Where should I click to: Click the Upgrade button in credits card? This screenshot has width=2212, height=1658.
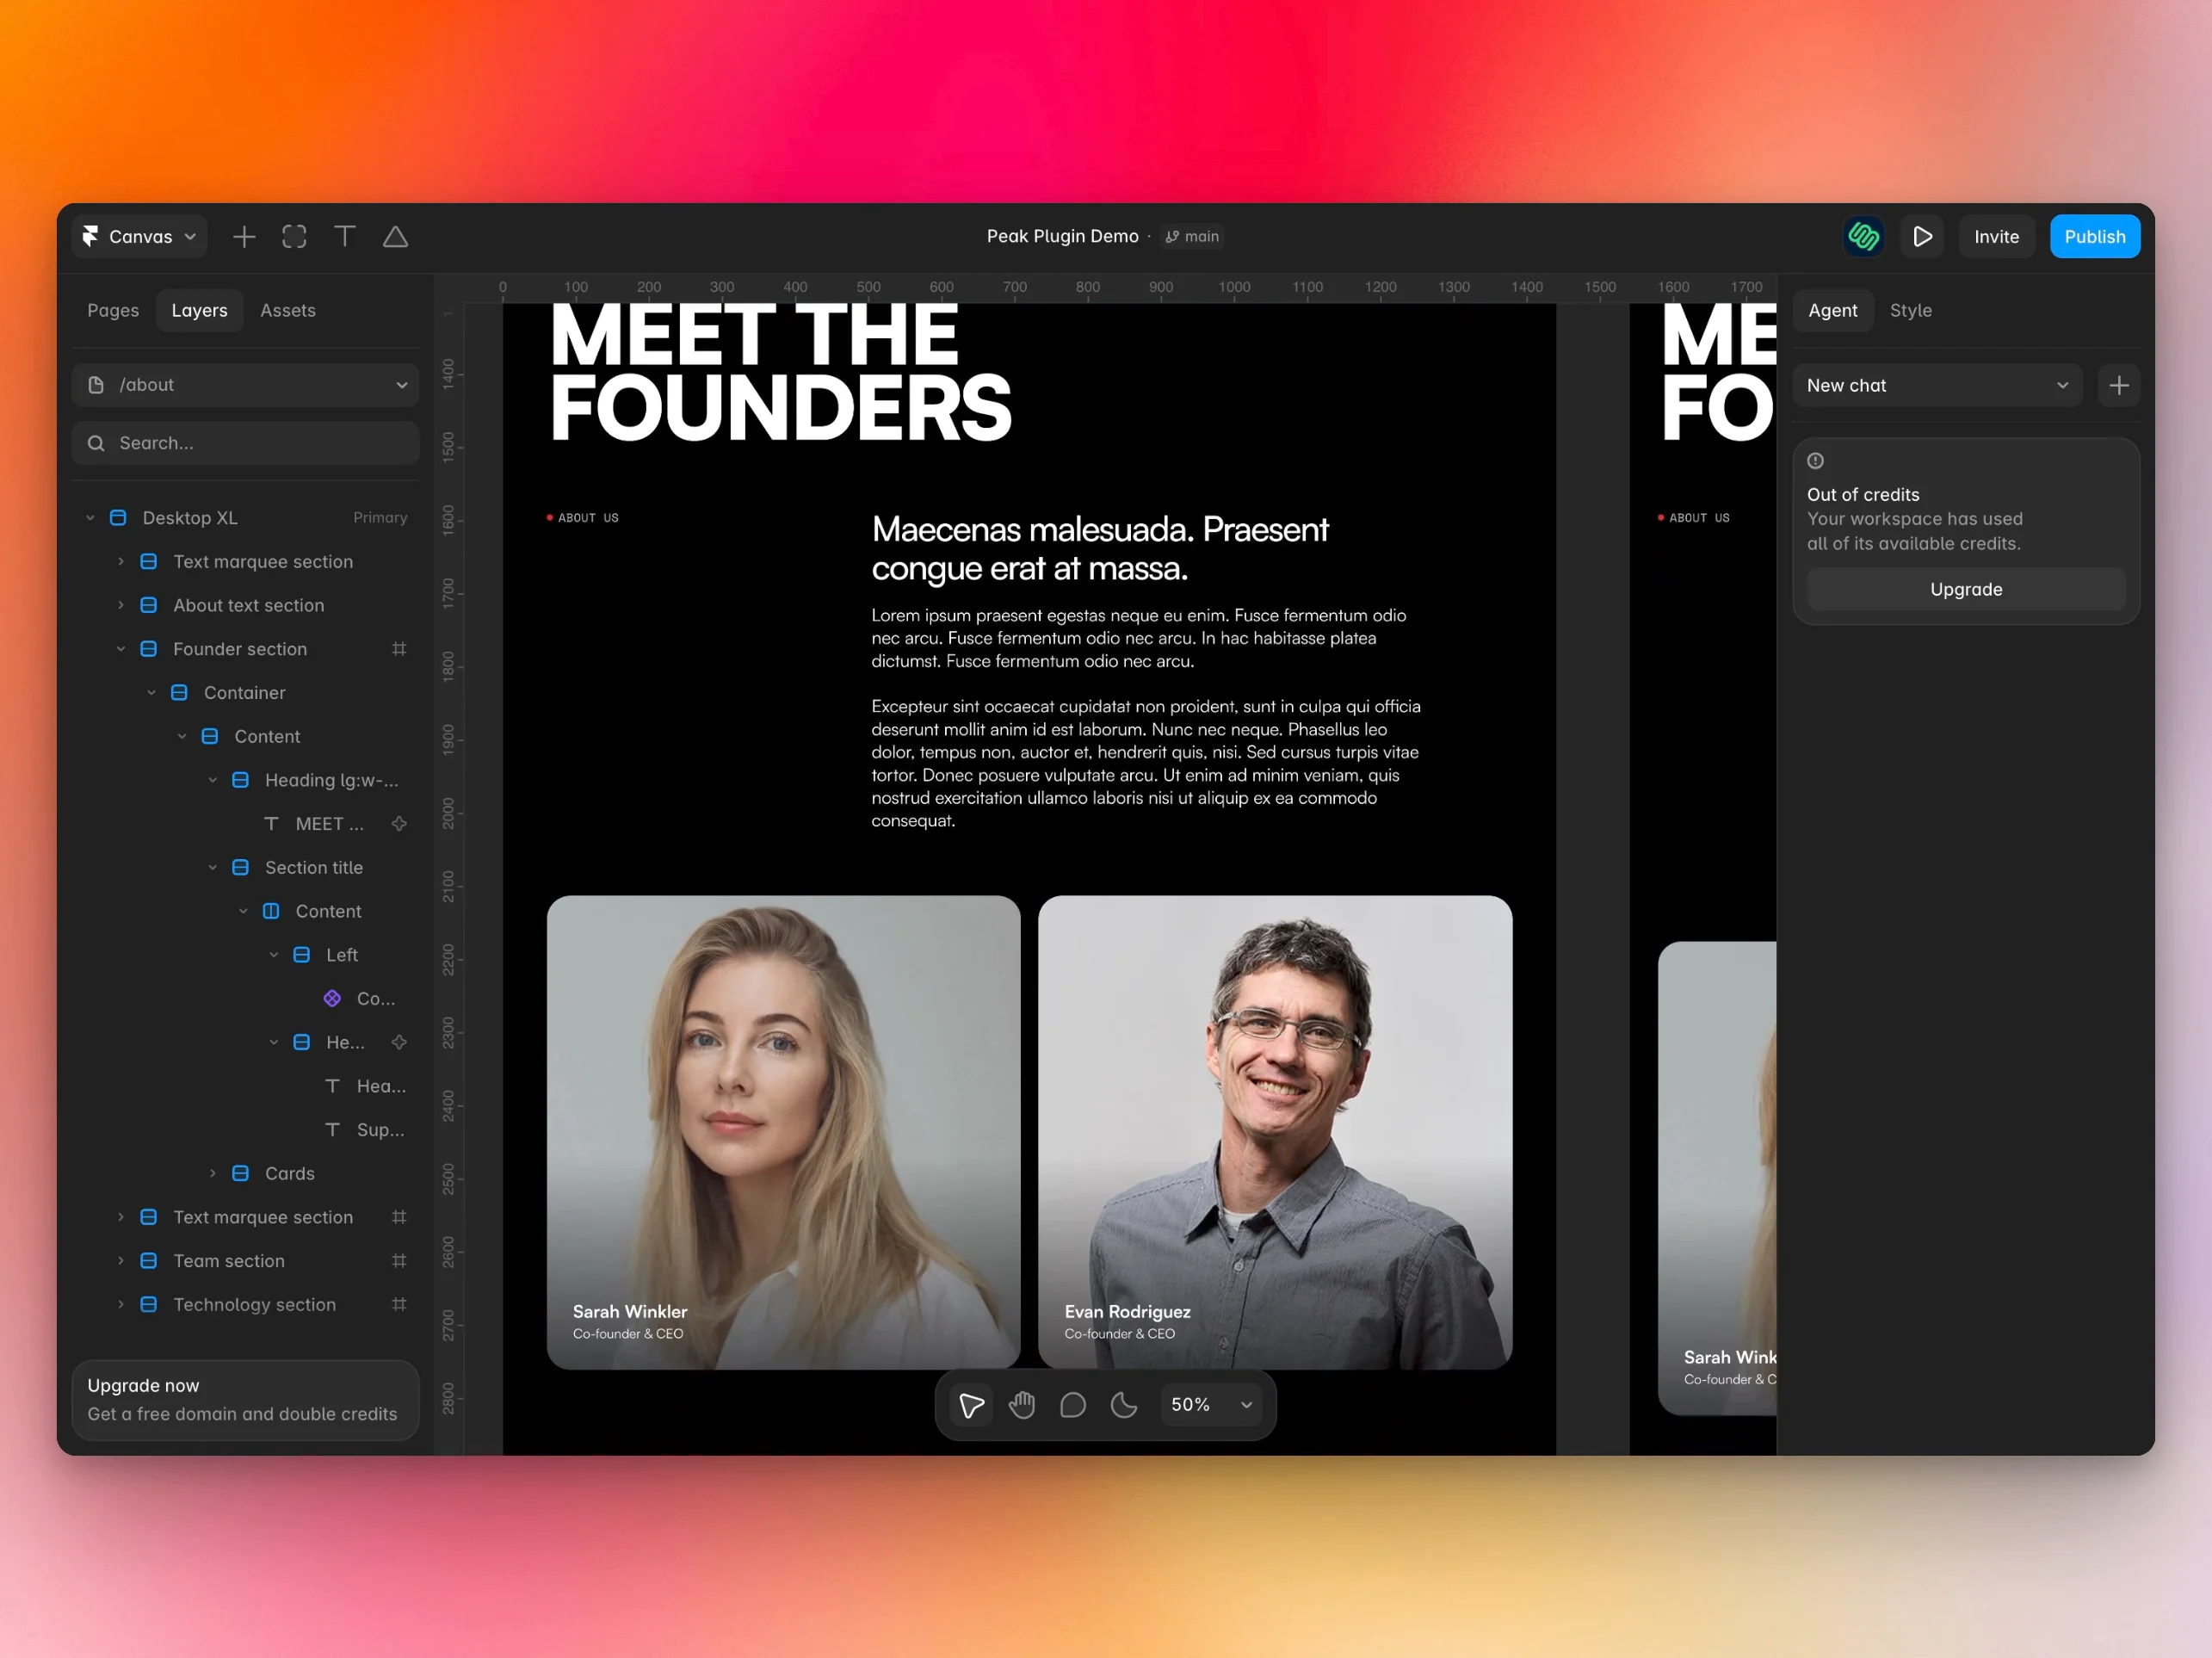pos(1966,589)
